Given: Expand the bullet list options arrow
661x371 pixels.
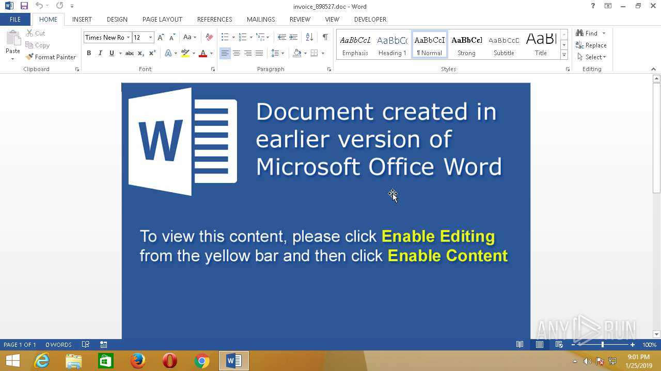Looking at the screenshot, I should pyautogui.click(x=233, y=37).
